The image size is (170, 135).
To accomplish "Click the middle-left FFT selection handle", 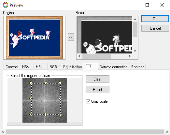I will [31, 98].
